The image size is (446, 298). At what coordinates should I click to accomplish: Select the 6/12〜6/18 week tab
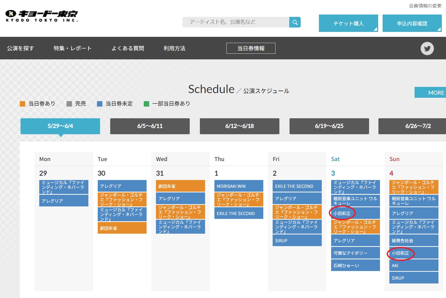240,126
